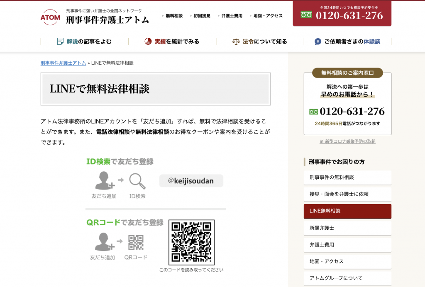Open 無料相談 in the top menu
The height and width of the screenshot is (287, 425).
point(174,16)
